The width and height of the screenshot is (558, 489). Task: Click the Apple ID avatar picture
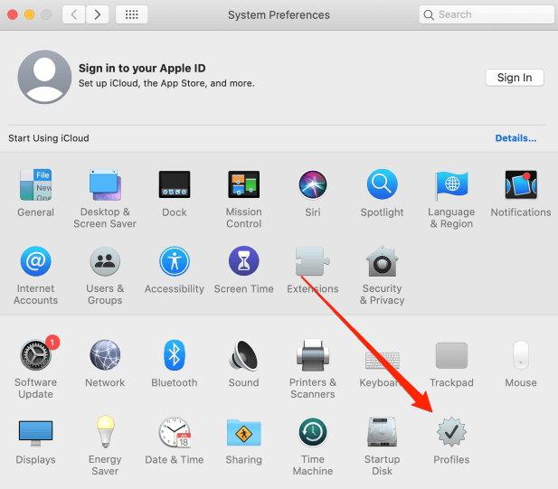43,77
